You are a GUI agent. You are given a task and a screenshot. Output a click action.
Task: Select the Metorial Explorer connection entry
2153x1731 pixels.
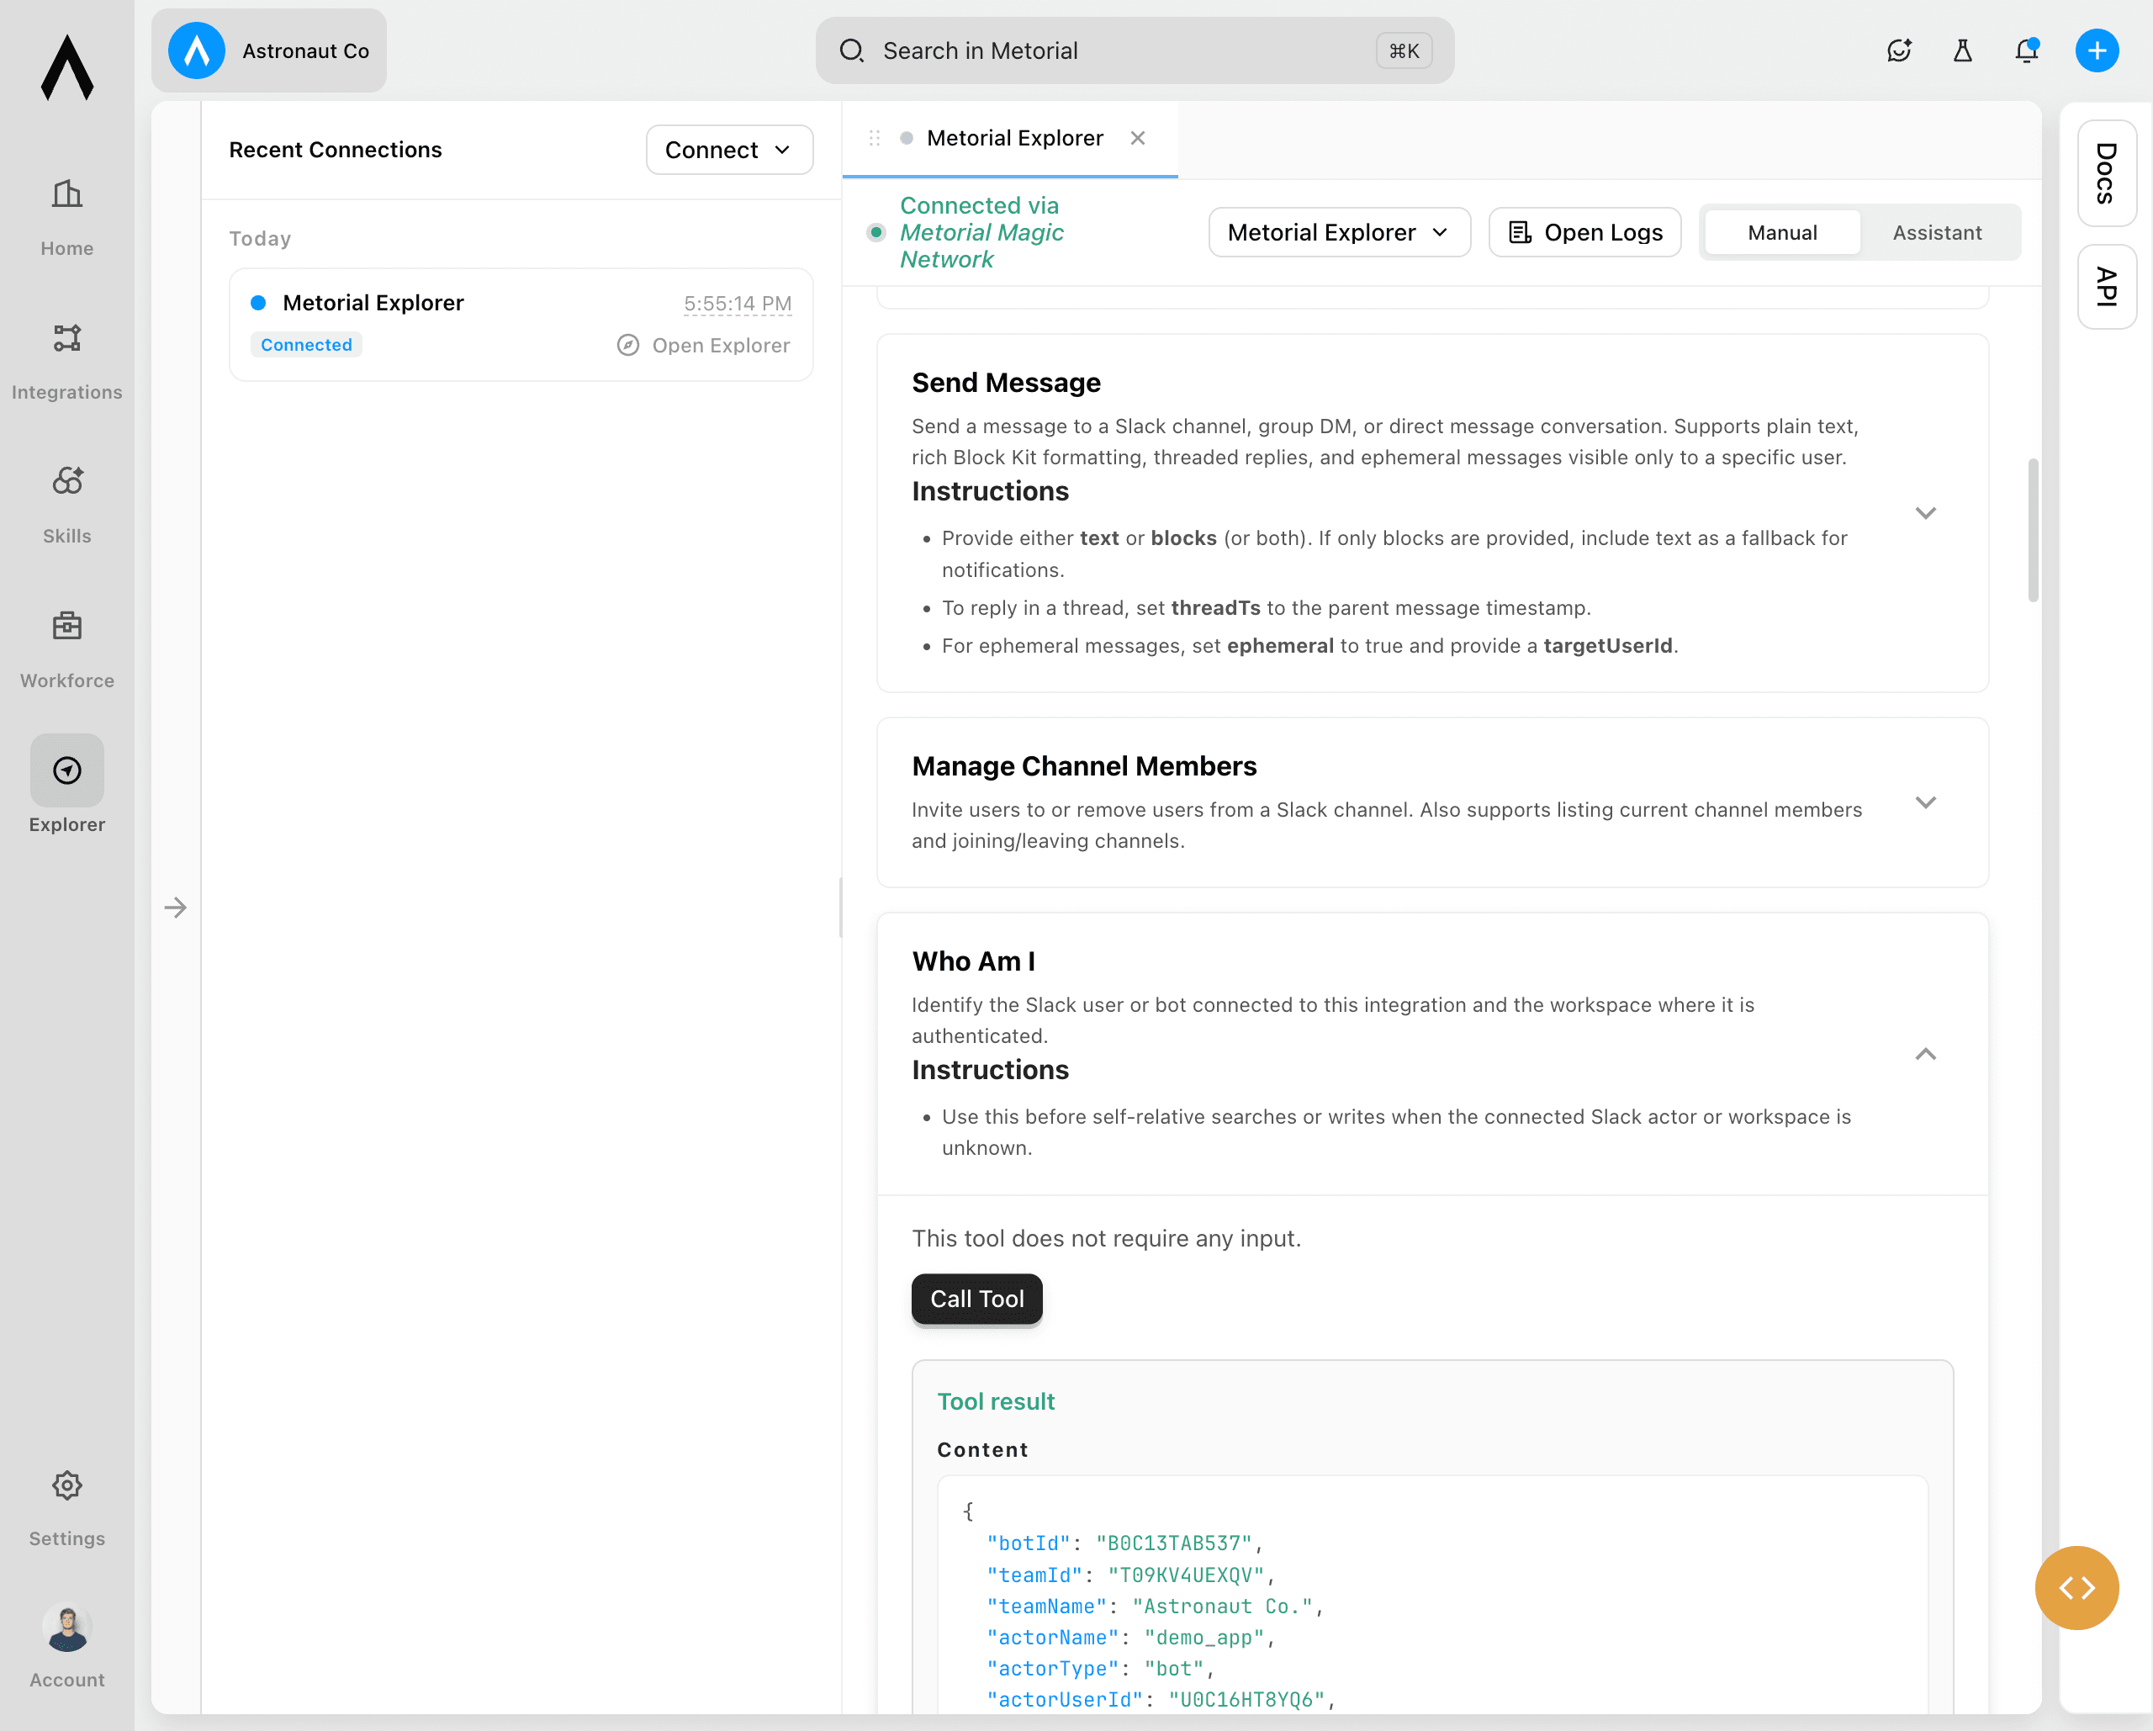coord(521,325)
